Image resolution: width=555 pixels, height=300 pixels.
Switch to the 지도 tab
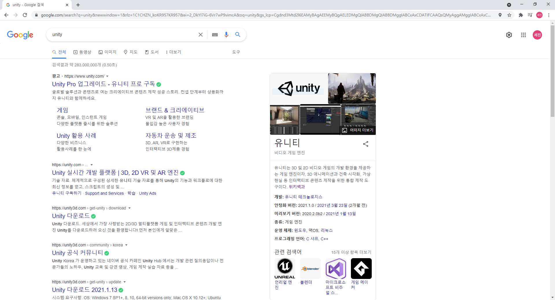point(131,52)
